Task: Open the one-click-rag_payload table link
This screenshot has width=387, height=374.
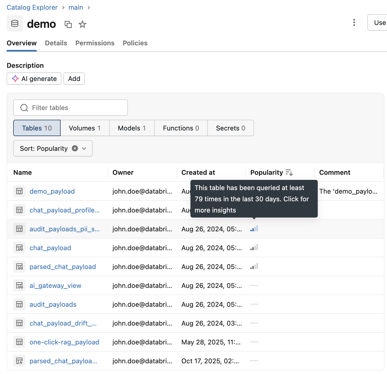Action: 64,342
